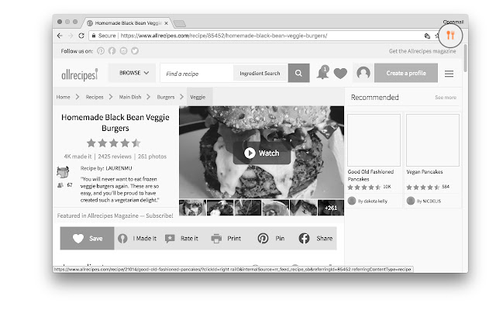Screen dimensions: 496x310
Task: Open the hamburger menu
Action: coord(449,74)
